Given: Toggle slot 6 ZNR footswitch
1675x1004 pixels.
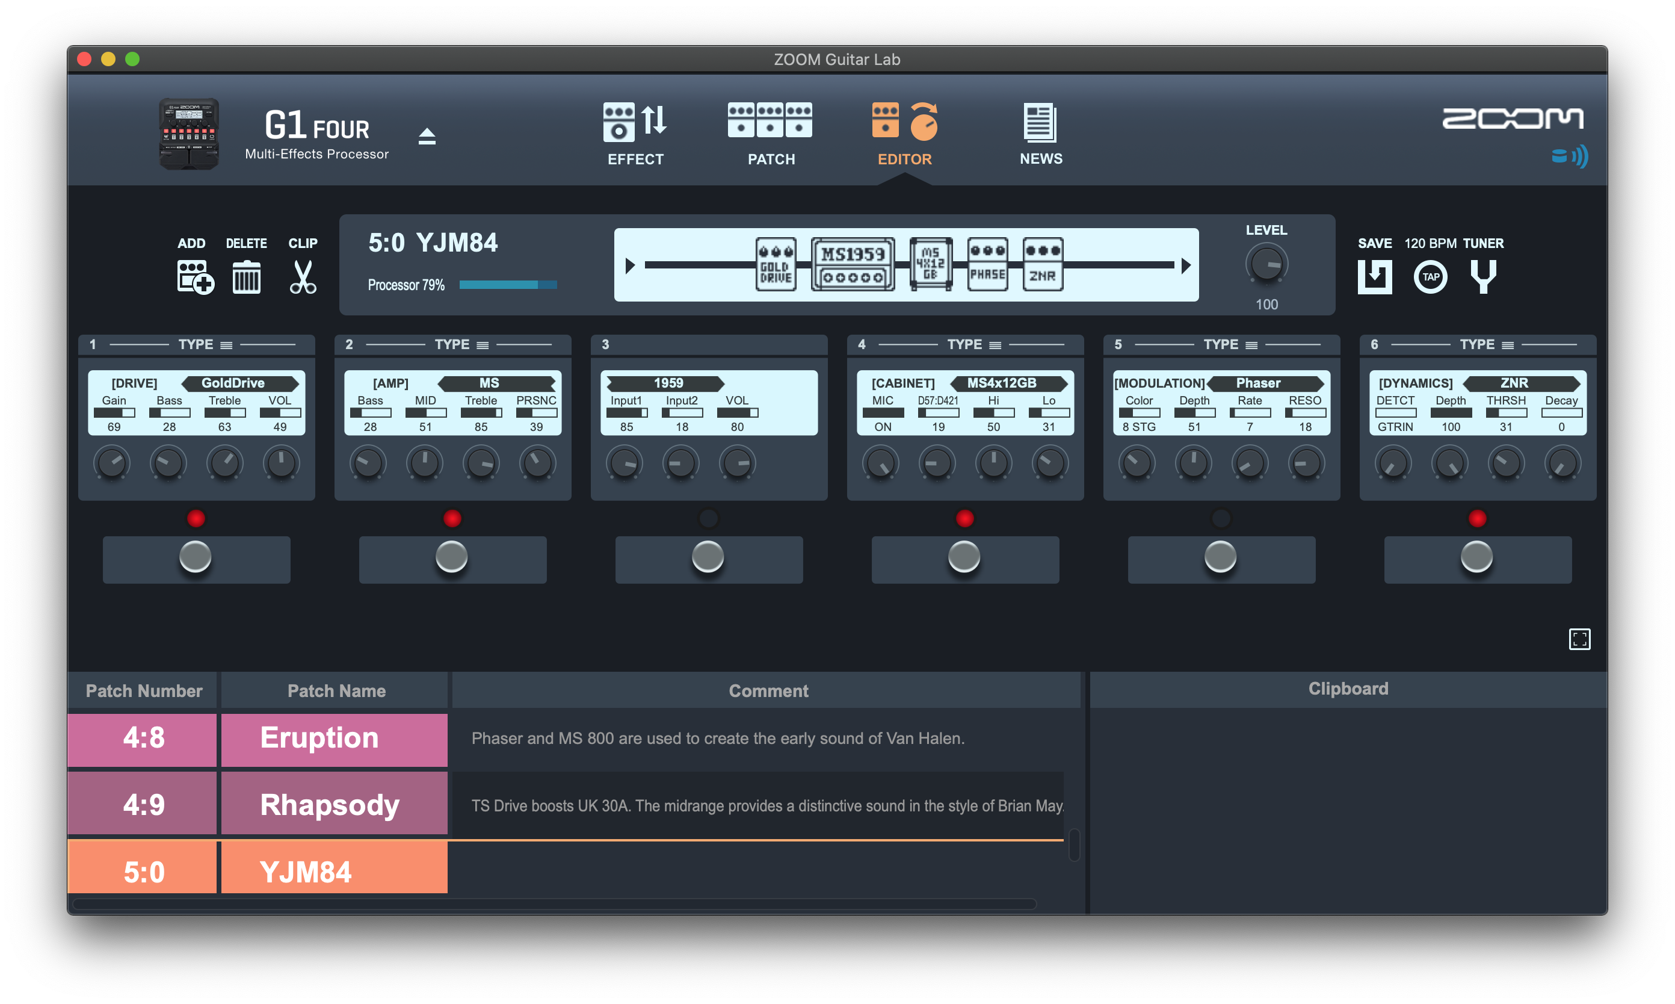Looking at the screenshot, I should point(1477,558).
